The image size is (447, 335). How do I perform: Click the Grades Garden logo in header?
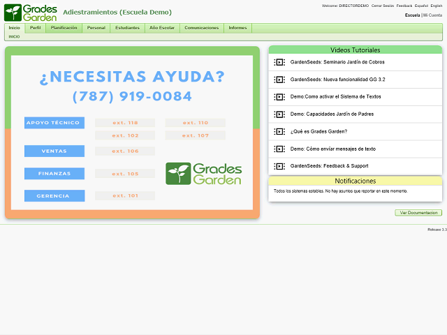pos(31,13)
